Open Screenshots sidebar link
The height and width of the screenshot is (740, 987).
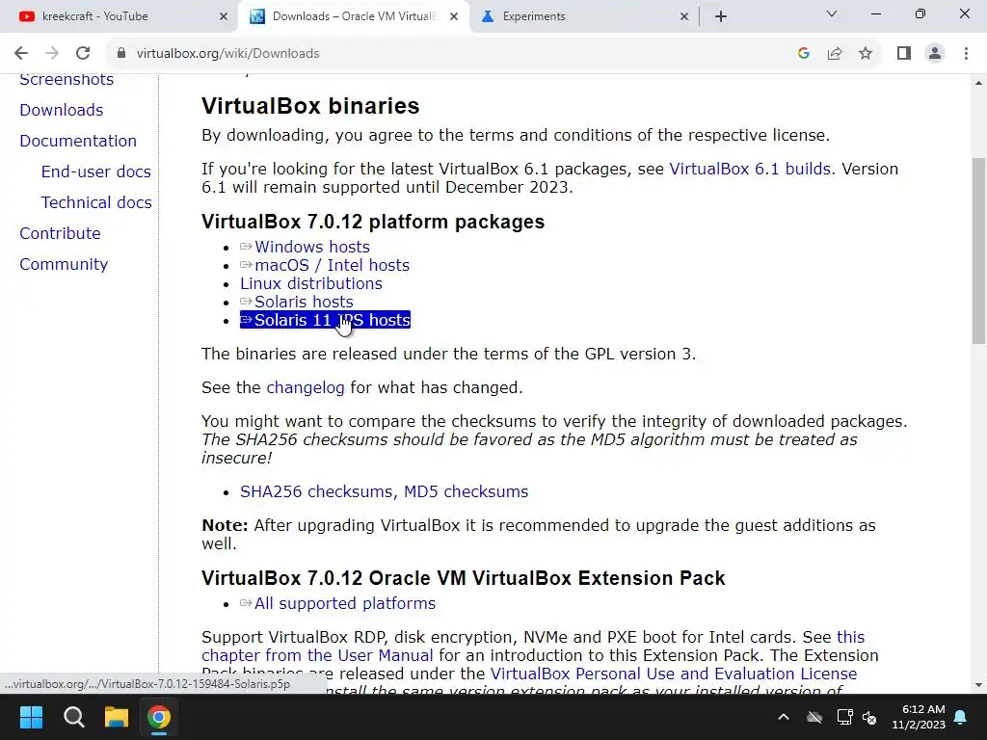click(x=67, y=79)
